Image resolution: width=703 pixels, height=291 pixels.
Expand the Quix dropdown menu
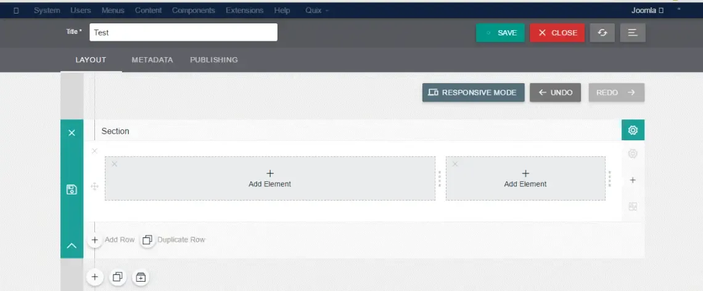[317, 10]
